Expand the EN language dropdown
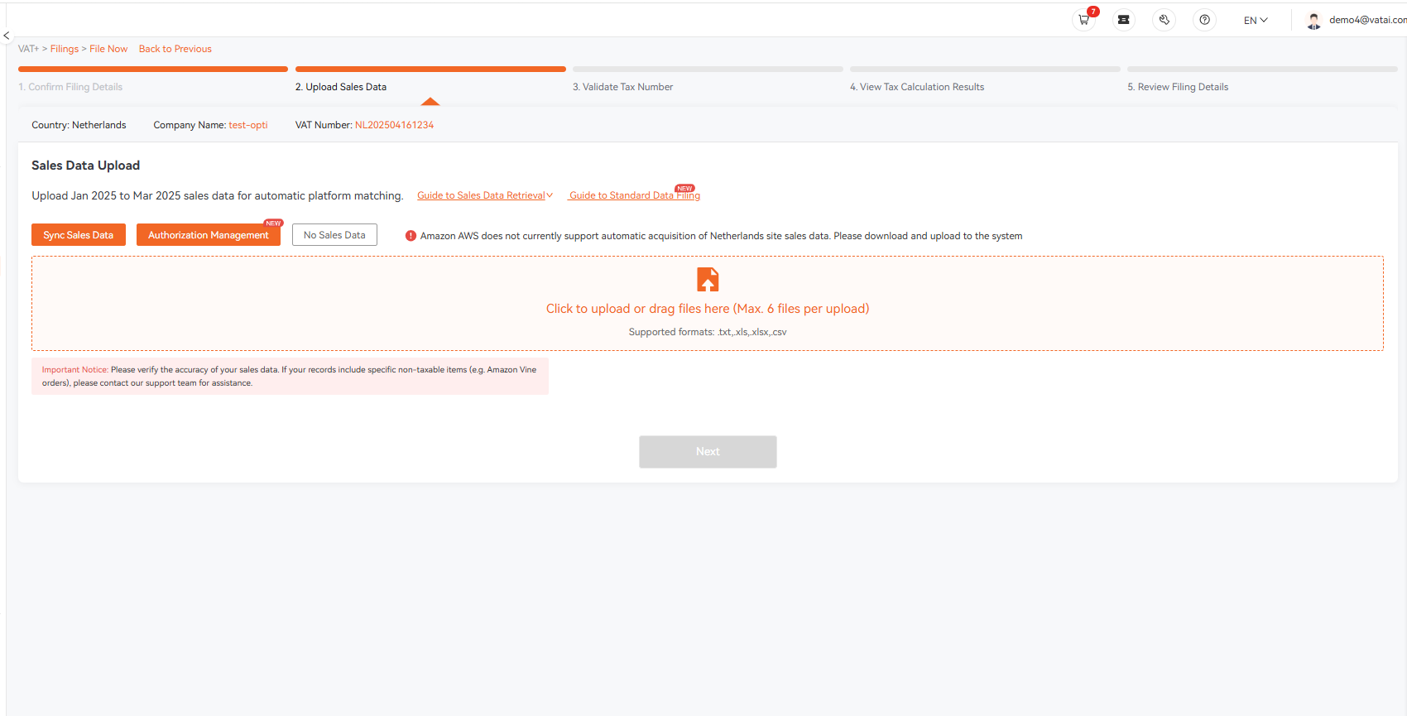 point(1256,20)
